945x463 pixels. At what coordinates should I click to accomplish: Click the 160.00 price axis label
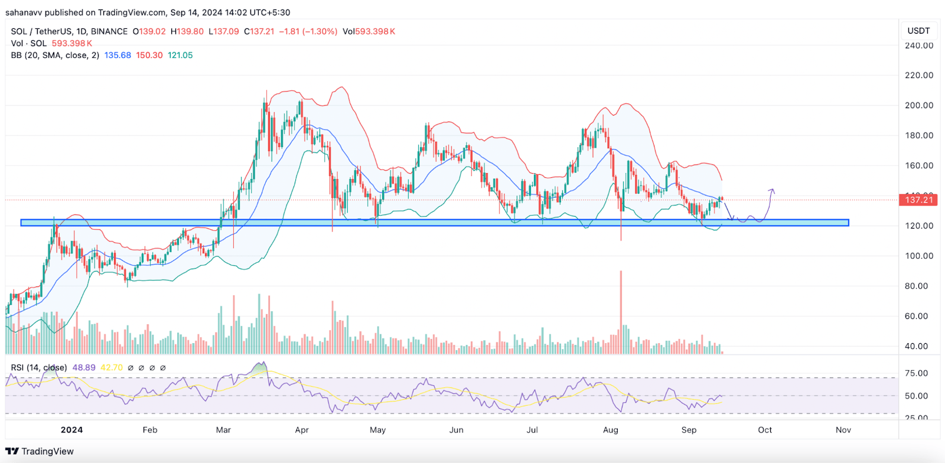coord(919,165)
